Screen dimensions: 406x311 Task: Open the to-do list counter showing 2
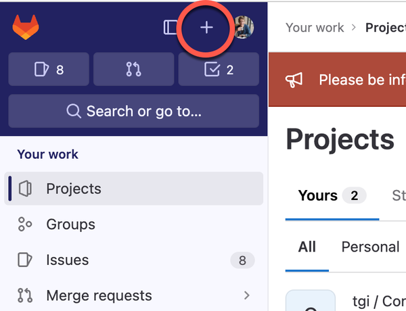click(219, 69)
